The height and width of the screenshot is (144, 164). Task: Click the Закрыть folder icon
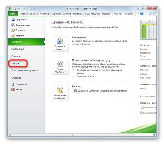point(13,36)
